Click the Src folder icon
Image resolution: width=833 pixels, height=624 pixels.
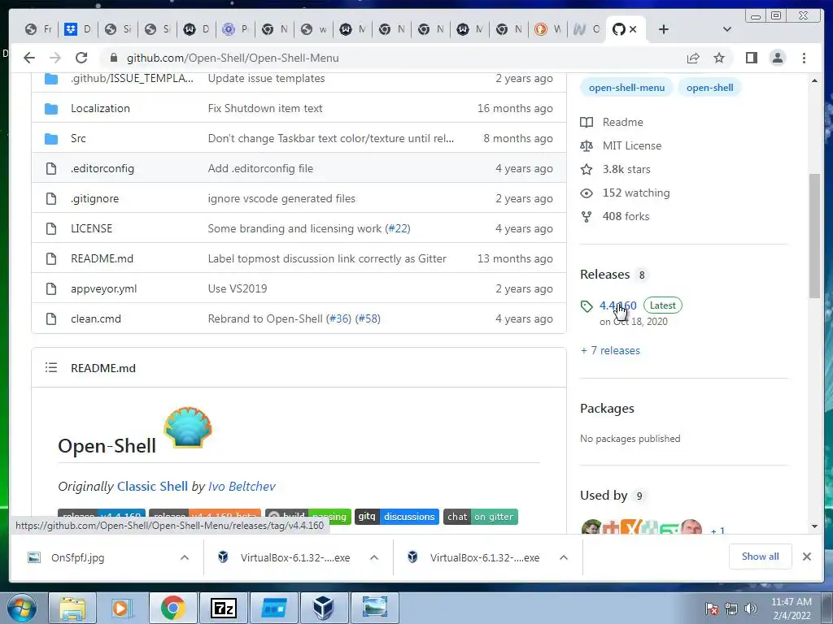coord(51,139)
